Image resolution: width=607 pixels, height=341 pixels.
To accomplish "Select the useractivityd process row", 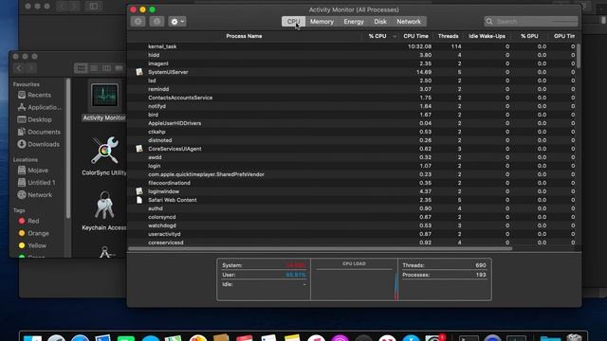I will click(x=352, y=234).
